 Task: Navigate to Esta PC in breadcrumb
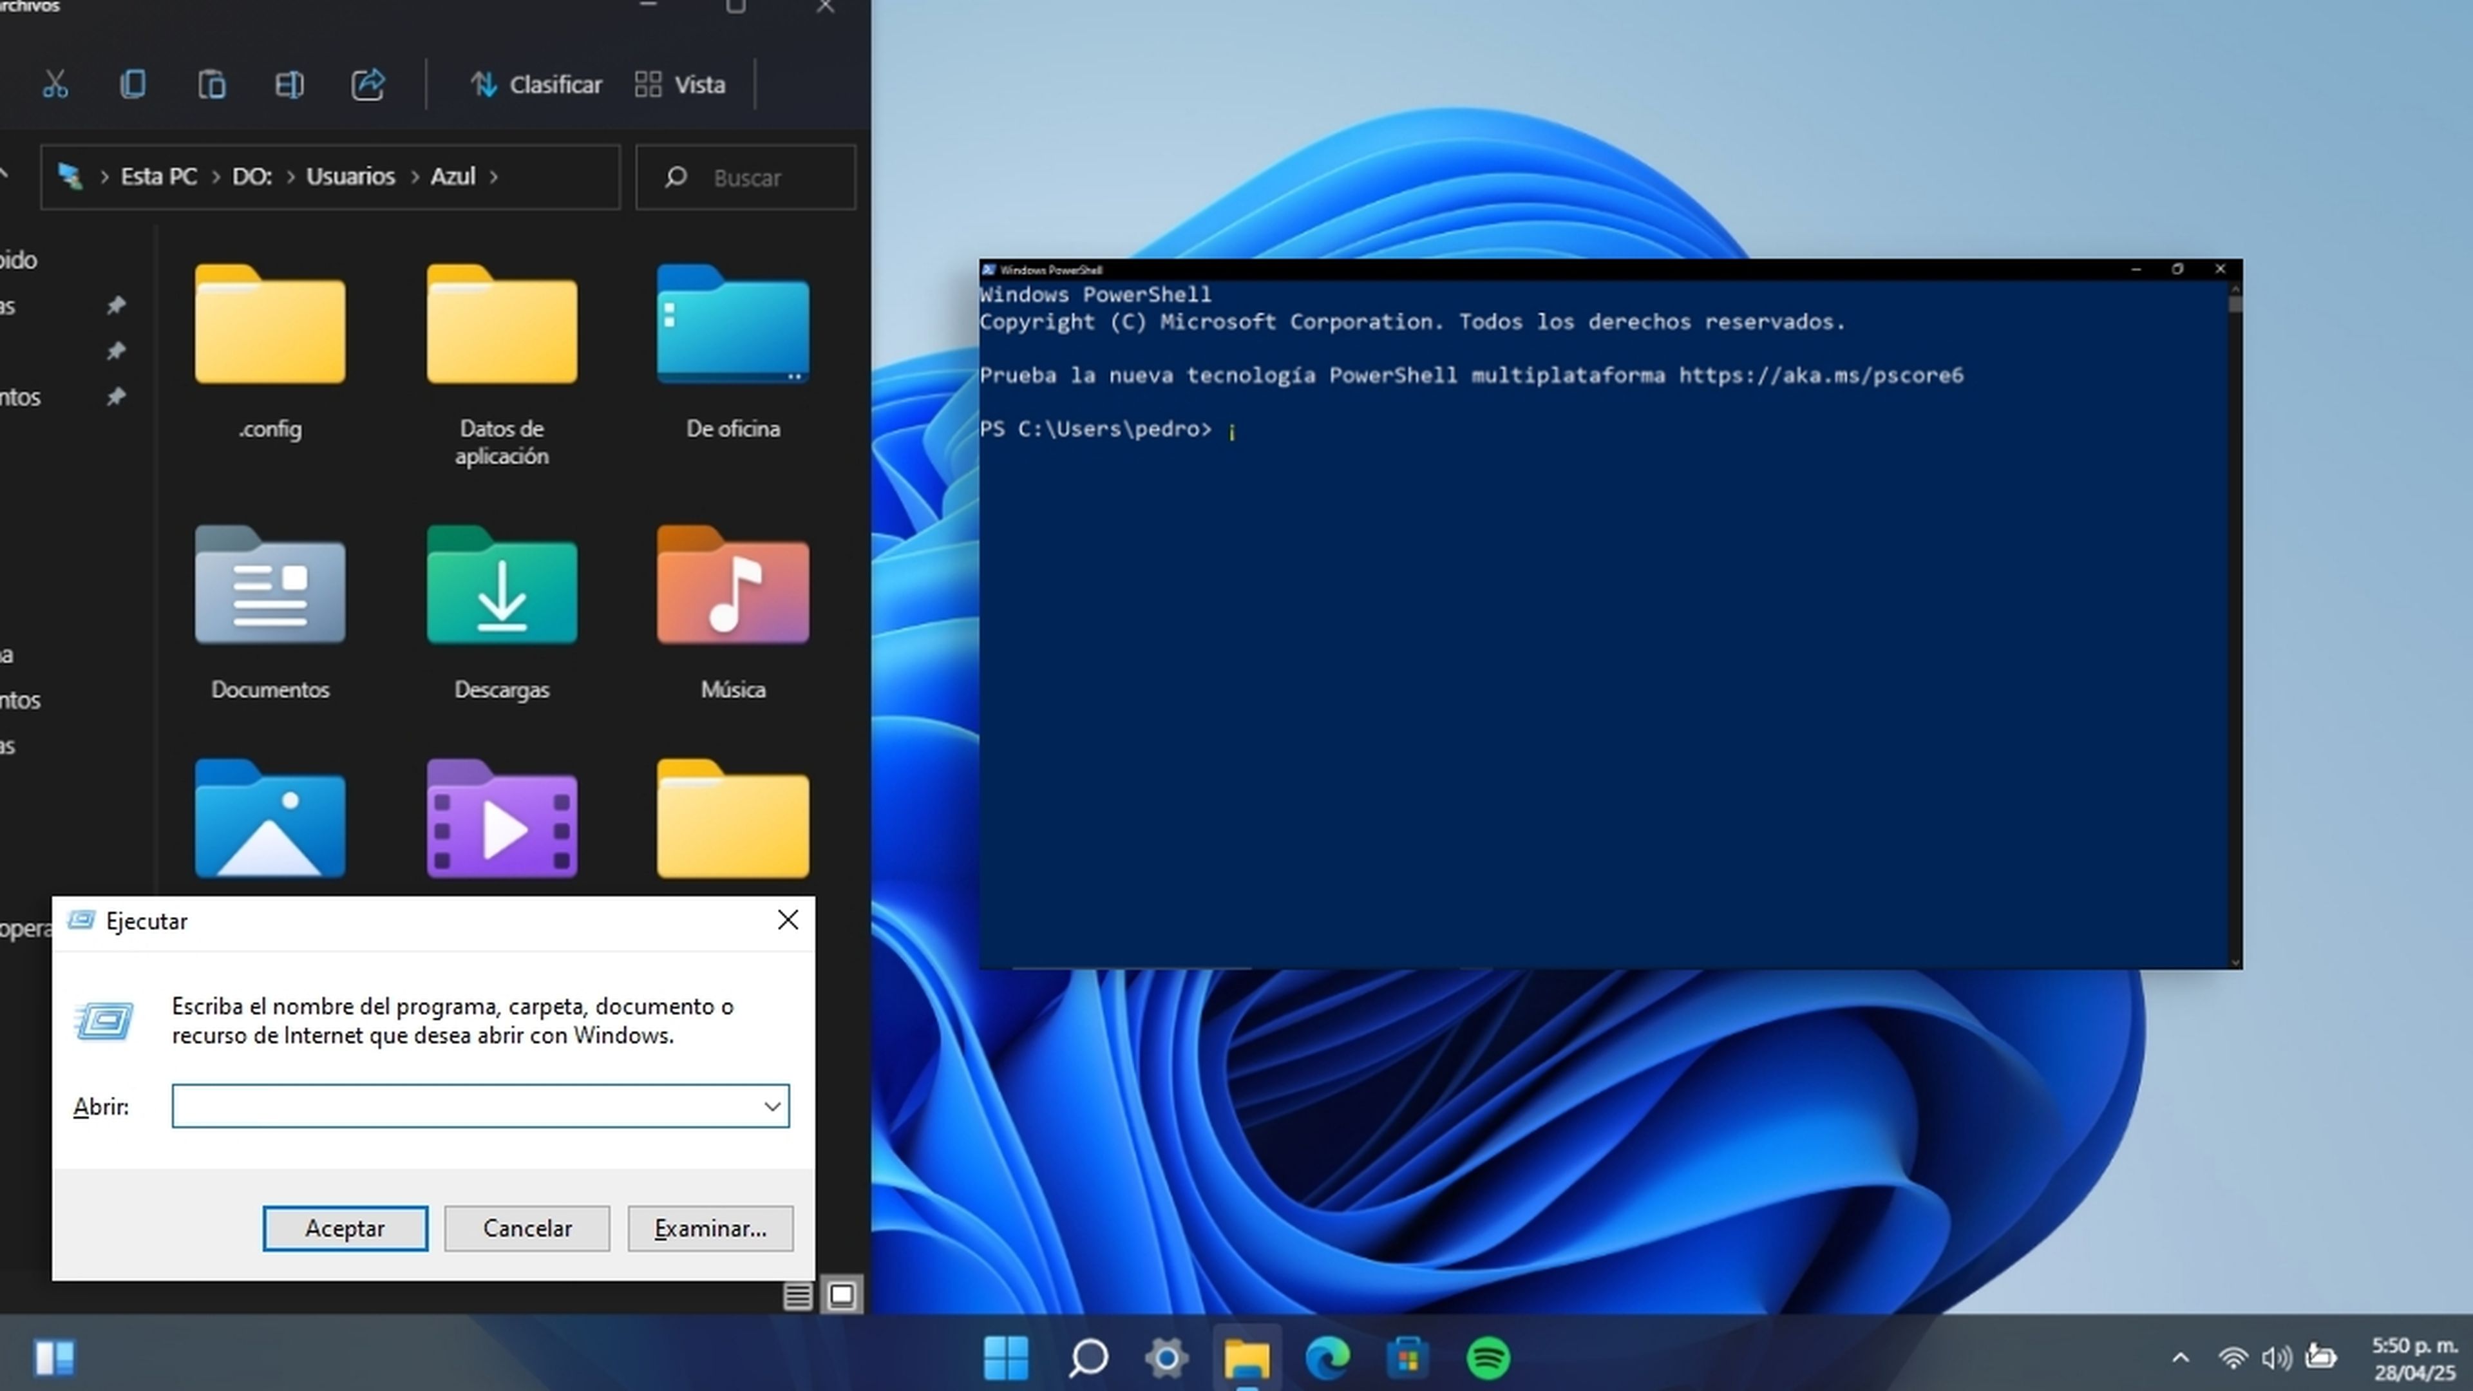(158, 176)
